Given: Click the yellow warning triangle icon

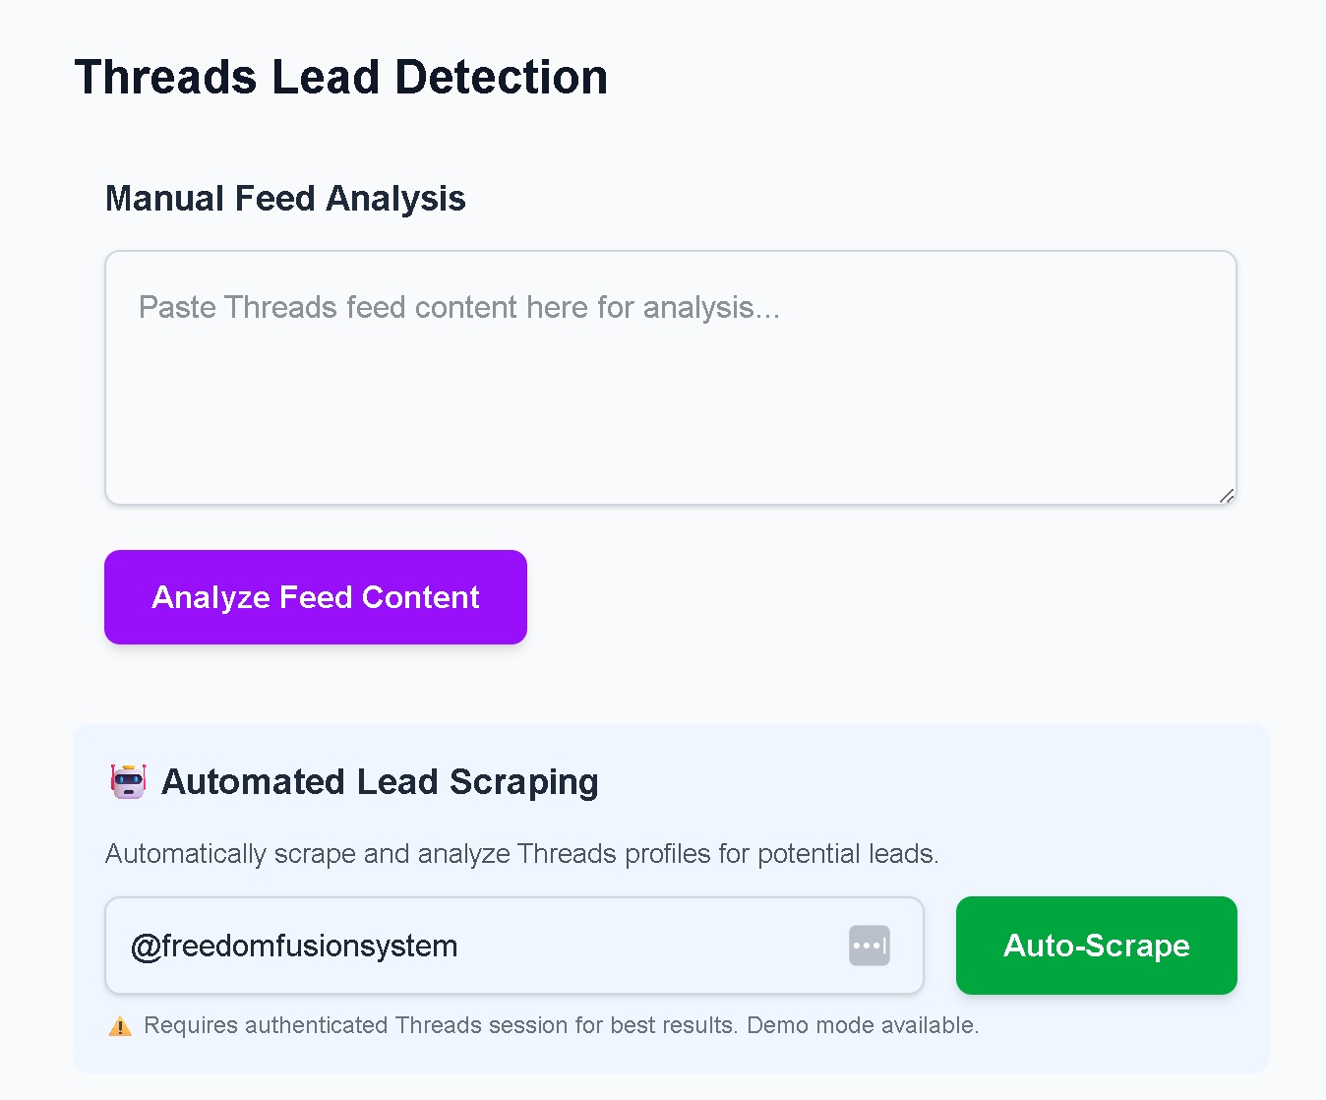Looking at the screenshot, I should coord(120,1027).
